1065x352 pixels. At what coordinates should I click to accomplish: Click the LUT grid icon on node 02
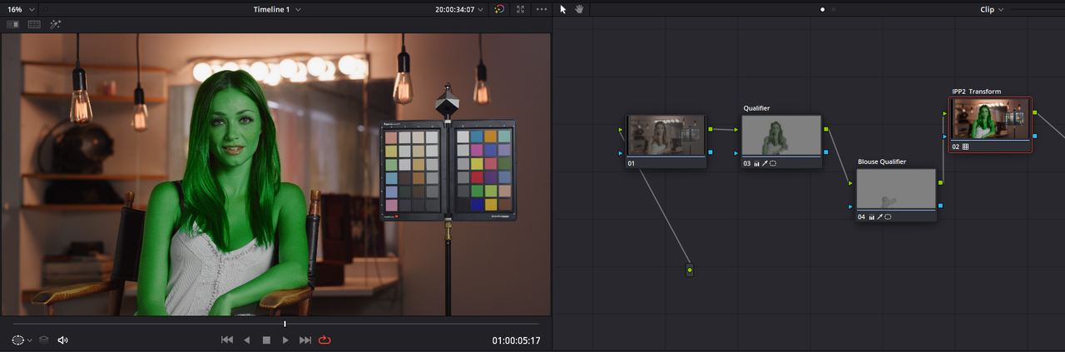point(966,146)
